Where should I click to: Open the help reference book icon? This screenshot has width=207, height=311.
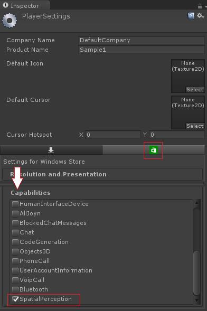point(191,16)
